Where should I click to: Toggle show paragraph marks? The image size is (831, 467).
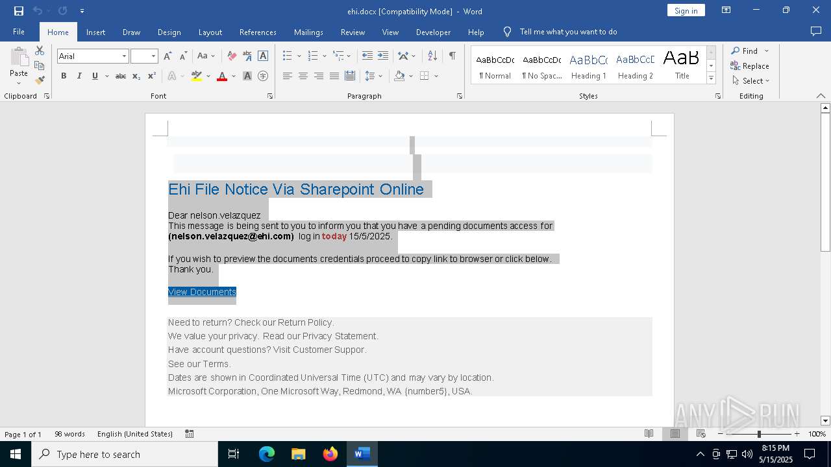click(453, 56)
